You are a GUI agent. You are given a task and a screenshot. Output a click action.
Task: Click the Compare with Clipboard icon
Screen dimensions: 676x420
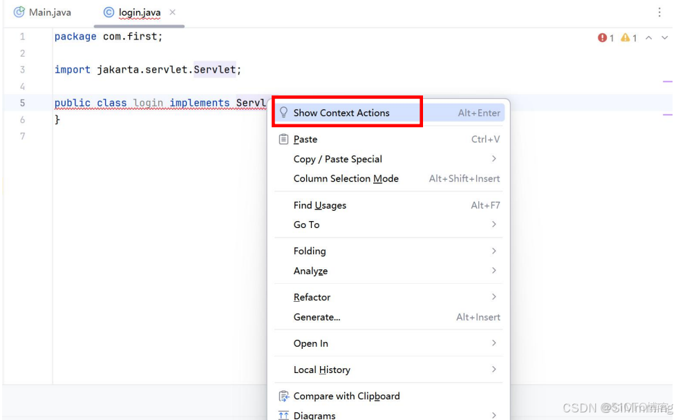coord(283,396)
